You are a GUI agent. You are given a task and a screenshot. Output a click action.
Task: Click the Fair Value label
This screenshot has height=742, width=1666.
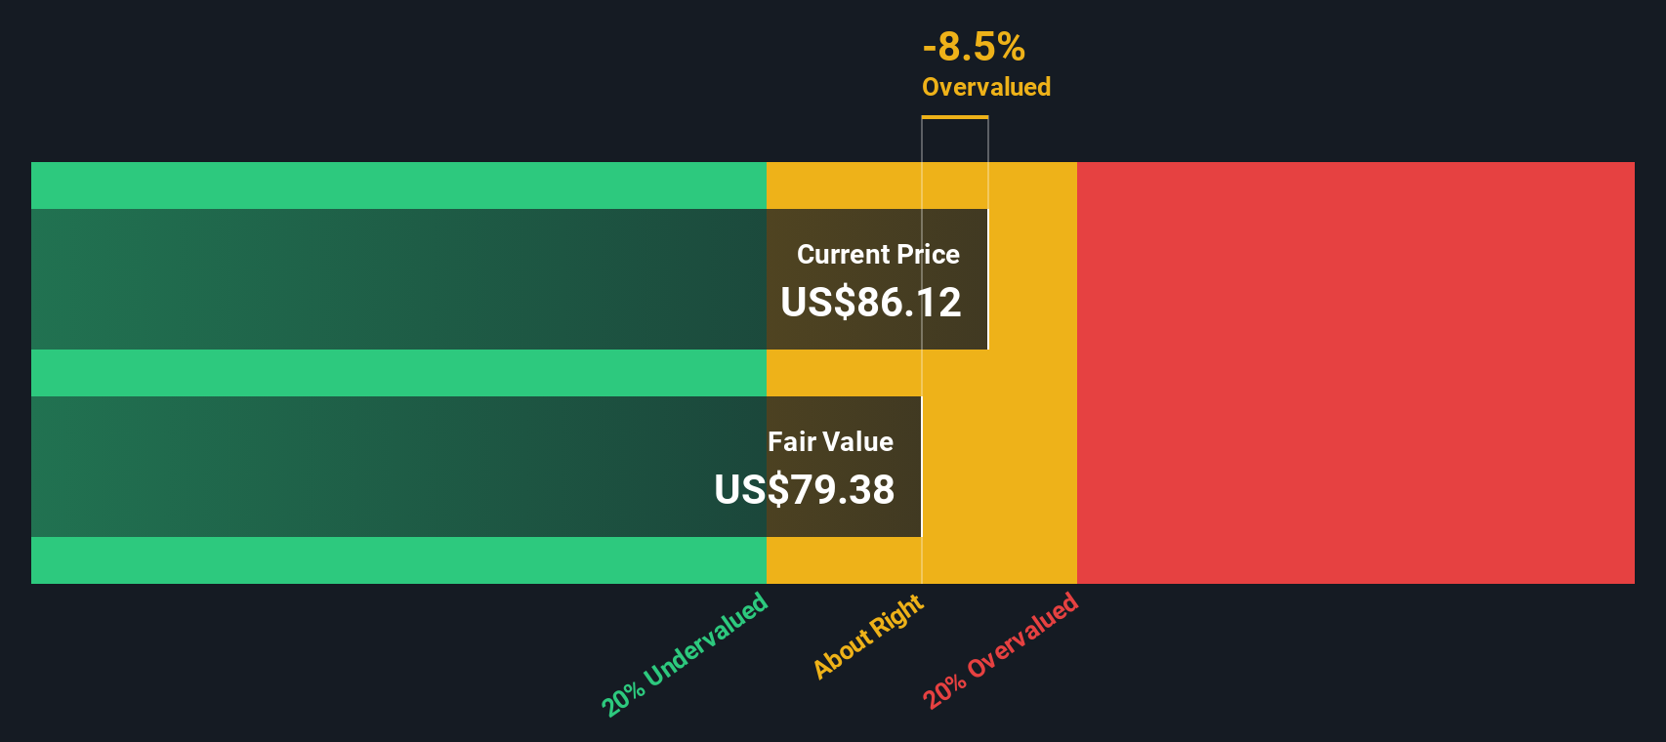tap(830, 442)
